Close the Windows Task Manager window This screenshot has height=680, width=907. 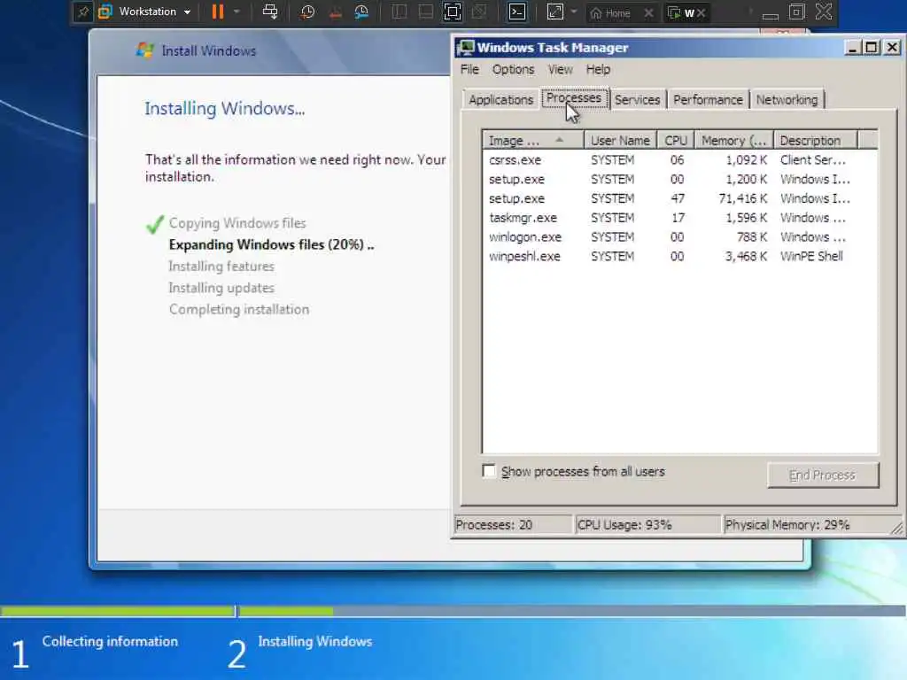[893, 48]
